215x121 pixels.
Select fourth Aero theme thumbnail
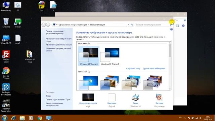[x=153, y=83]
